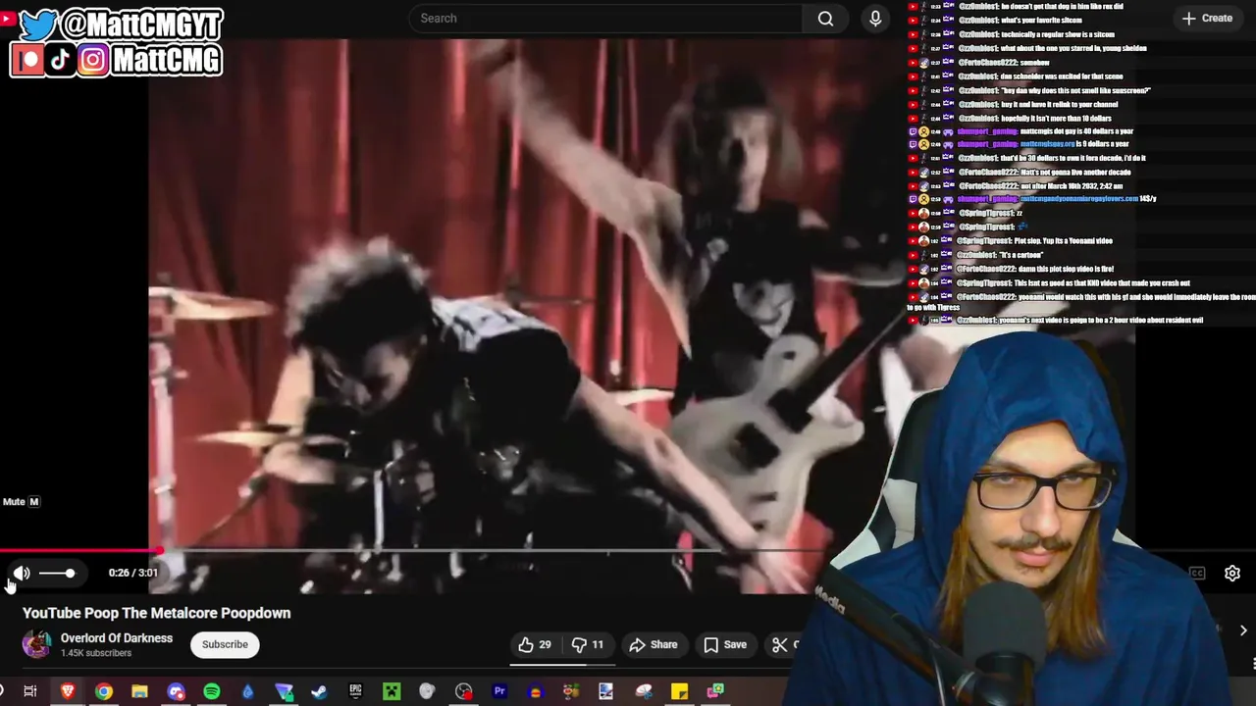Screen dimensions: 1256x706
Task: Click the YouTube search field
Action: tap(605, 18)
